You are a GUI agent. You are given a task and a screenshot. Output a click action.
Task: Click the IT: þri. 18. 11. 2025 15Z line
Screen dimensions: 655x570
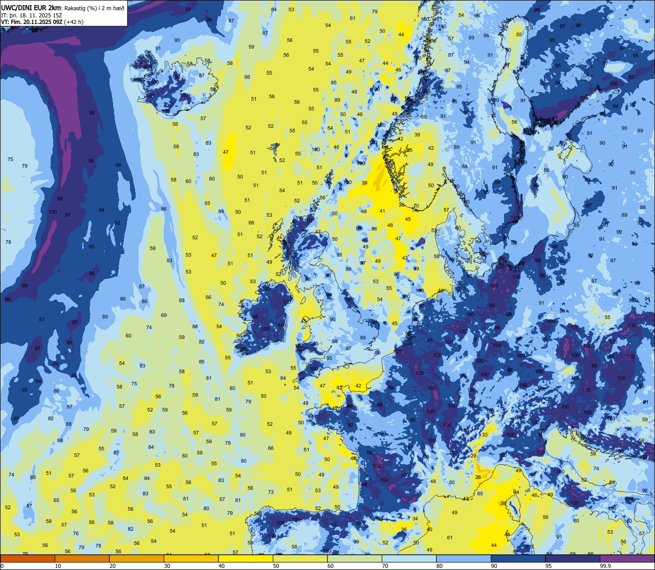(x=32, y=15)
